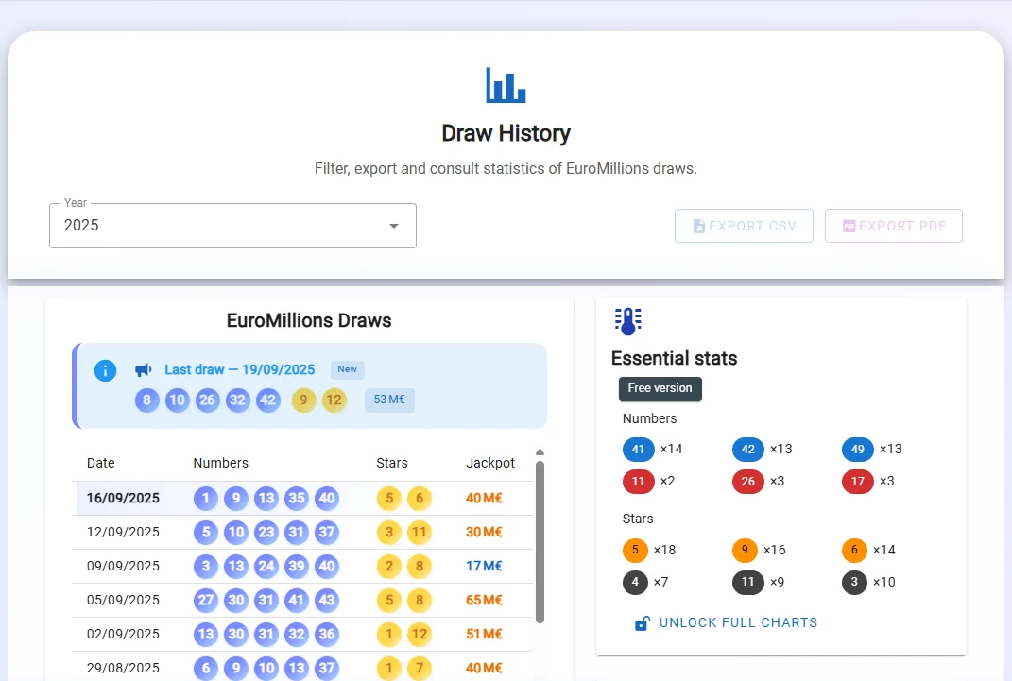
Task: Click the draws table vertical scrollbar
Action: pyautogui.click(x=540, y=541)
